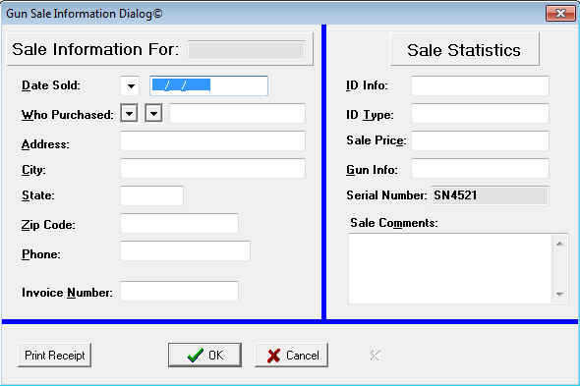Click the Who Purchased name field

(237, 113)
